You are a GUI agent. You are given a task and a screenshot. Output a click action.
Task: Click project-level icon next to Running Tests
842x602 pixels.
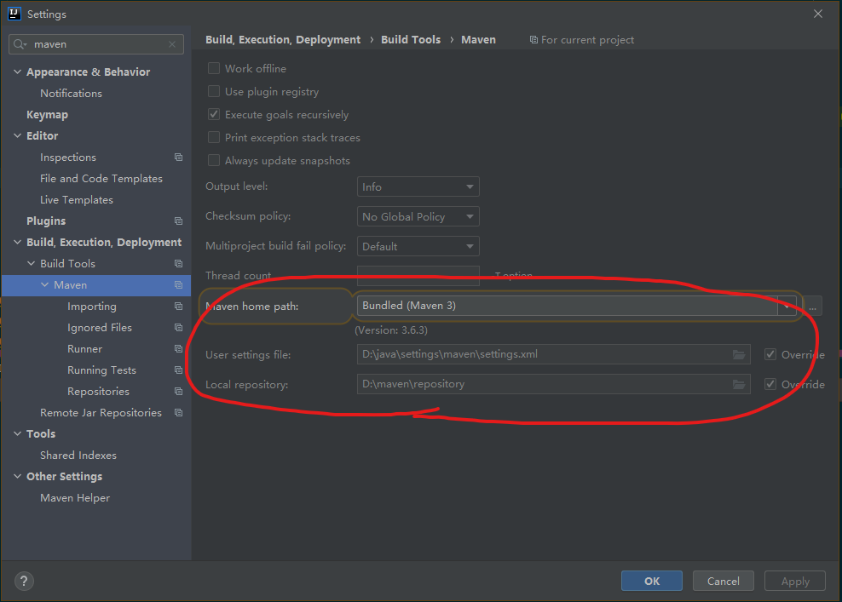(x=178, y=370)
